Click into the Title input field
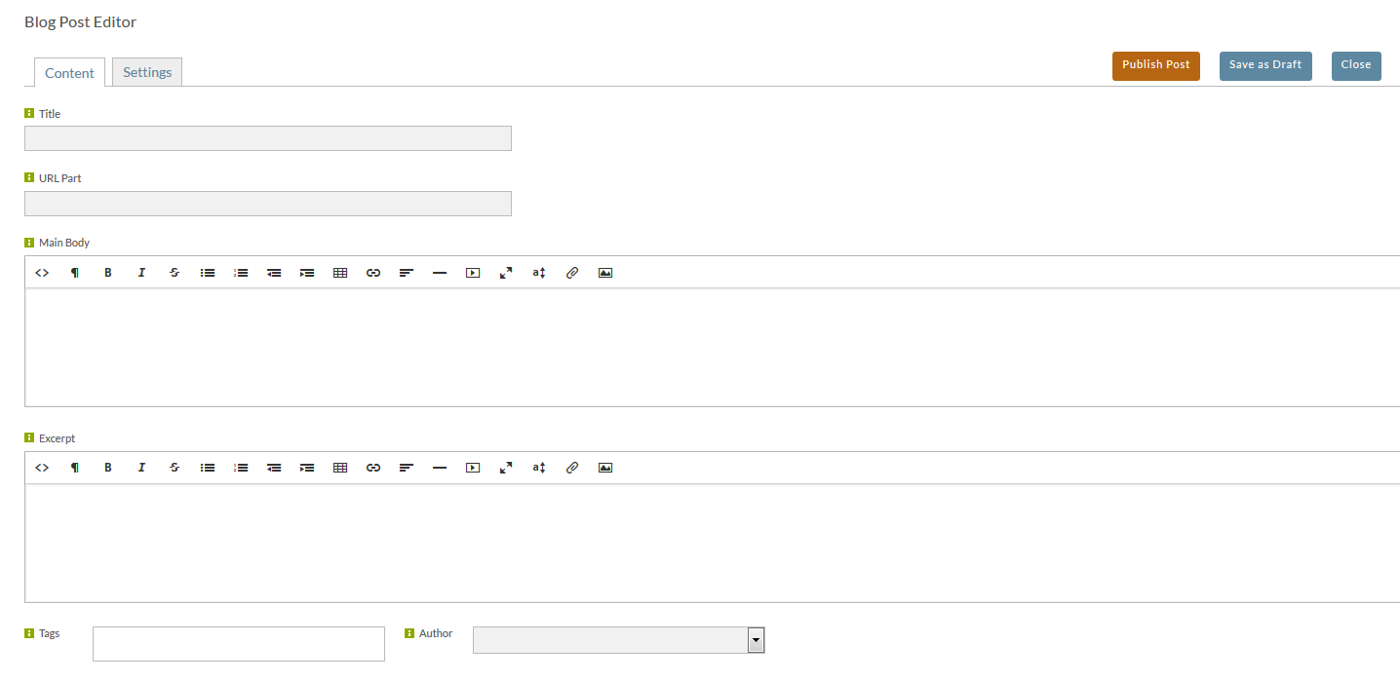 [x=268, y=138]
